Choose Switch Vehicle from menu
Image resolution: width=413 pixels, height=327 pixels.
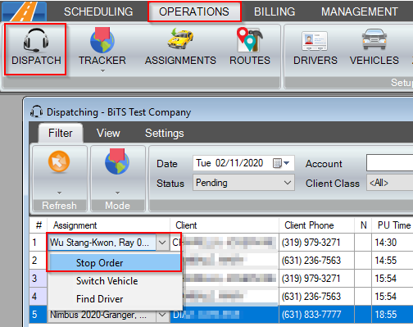tap(115, 281)
